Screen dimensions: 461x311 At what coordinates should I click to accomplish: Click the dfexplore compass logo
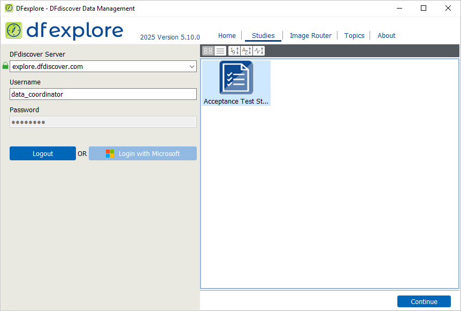[x=13, y=30]
